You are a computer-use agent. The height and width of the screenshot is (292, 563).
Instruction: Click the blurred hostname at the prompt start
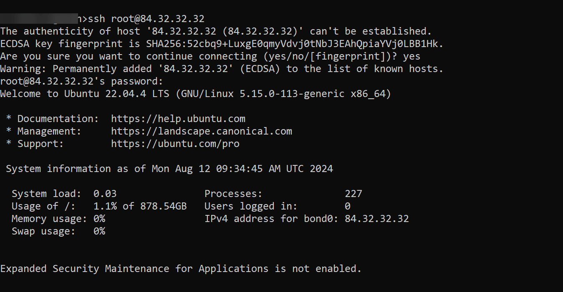(x=40, y=19)
